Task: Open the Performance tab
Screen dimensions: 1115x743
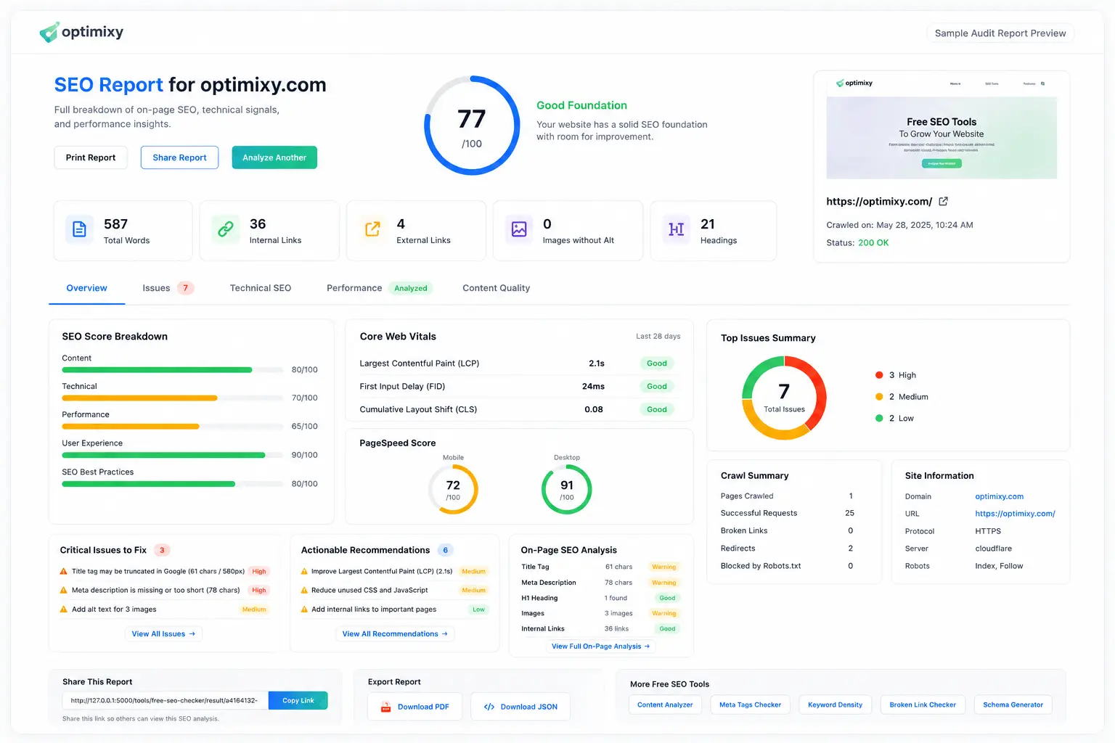Action: click(380, 288)
